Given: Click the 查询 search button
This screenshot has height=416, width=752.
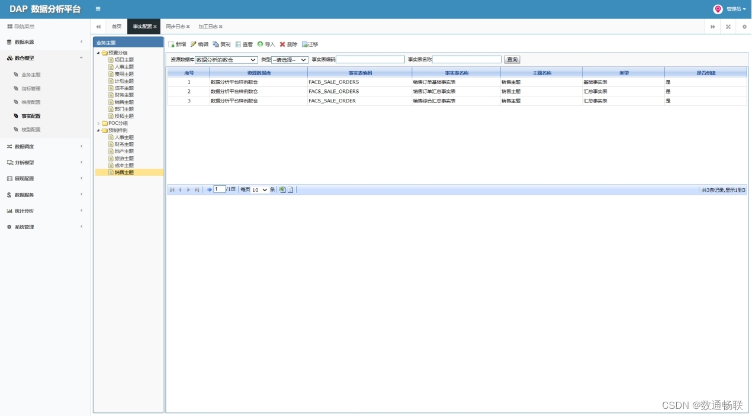Looking at the screenshot, I should [512, 60].
